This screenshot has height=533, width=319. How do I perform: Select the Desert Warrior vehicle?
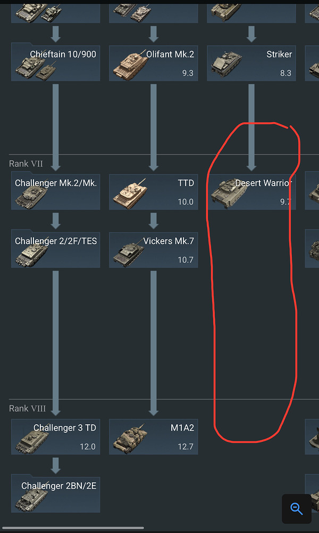point(251,192)
